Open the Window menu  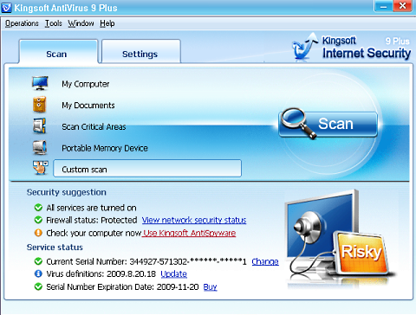click(81, 23)
